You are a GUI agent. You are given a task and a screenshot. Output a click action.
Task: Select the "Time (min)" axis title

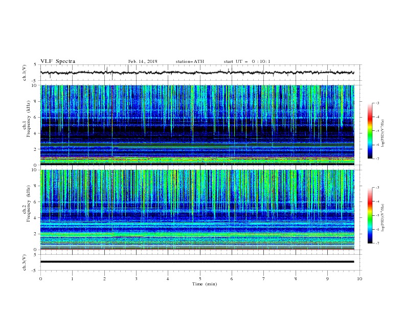click(205, 284)
